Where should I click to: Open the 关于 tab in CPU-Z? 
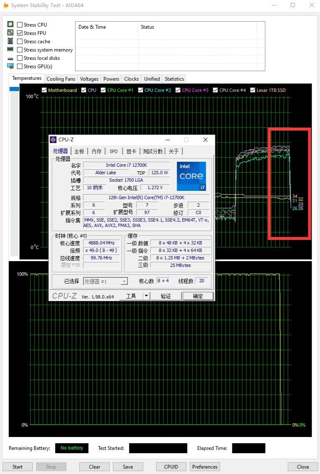tap(173, 151)
